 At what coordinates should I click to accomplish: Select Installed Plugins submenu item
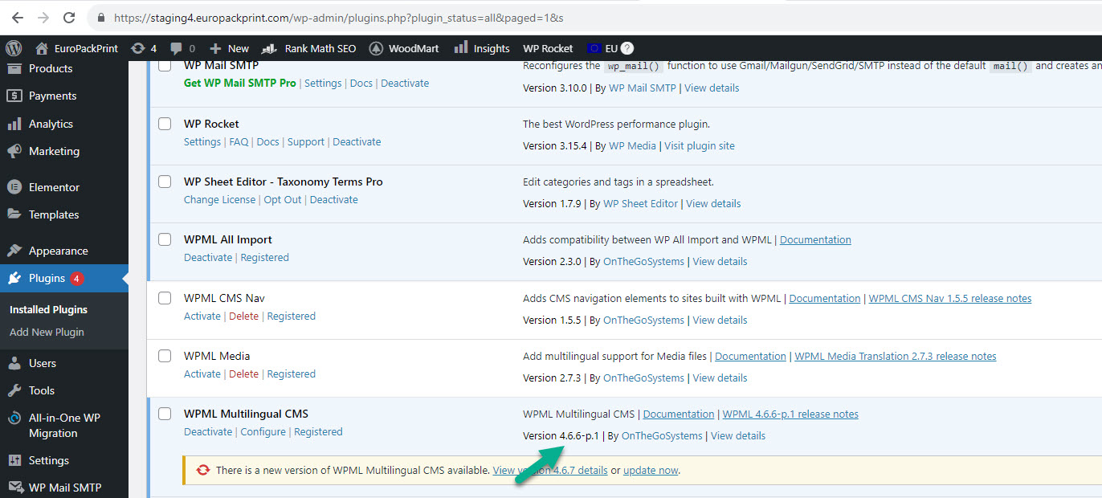(x=48, y=309)
